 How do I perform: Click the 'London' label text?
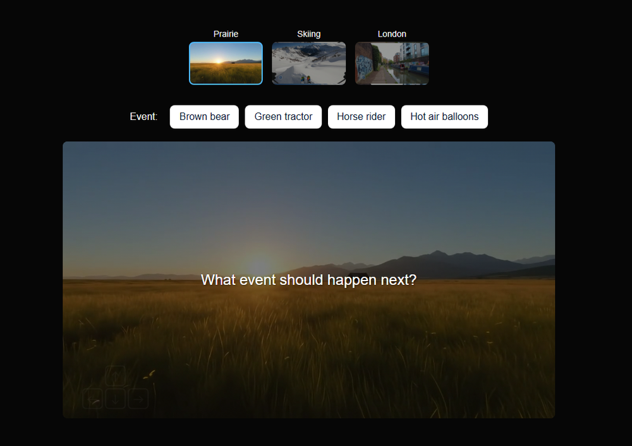[x=392, y=34]
